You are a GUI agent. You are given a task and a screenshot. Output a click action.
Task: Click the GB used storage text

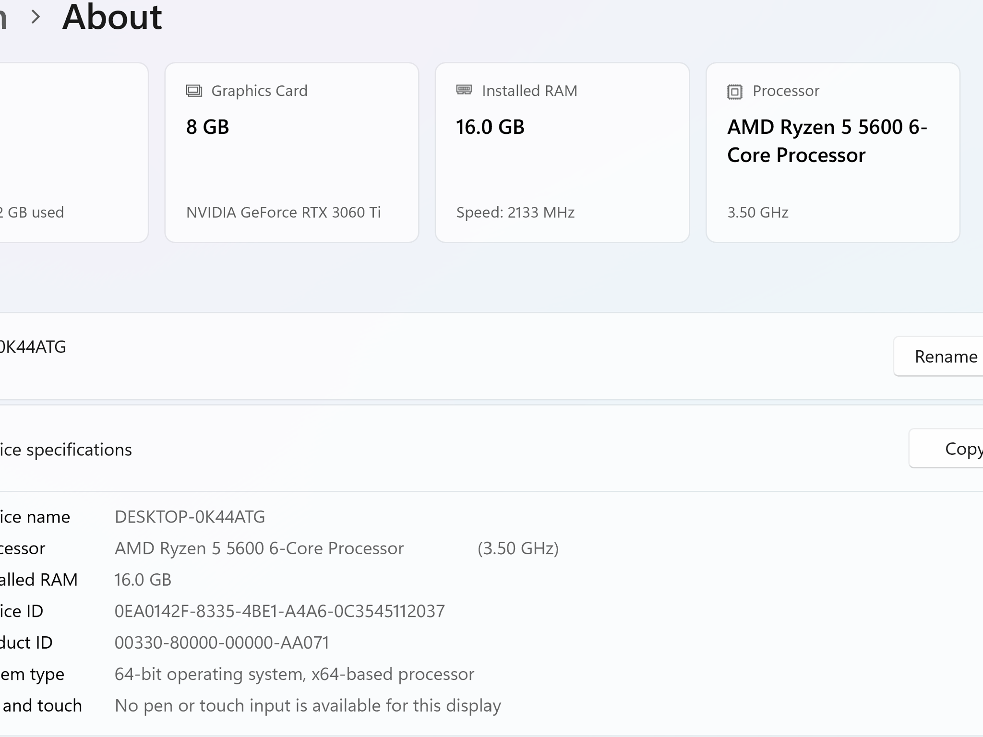pyautogui.click(x=32, y=212)
